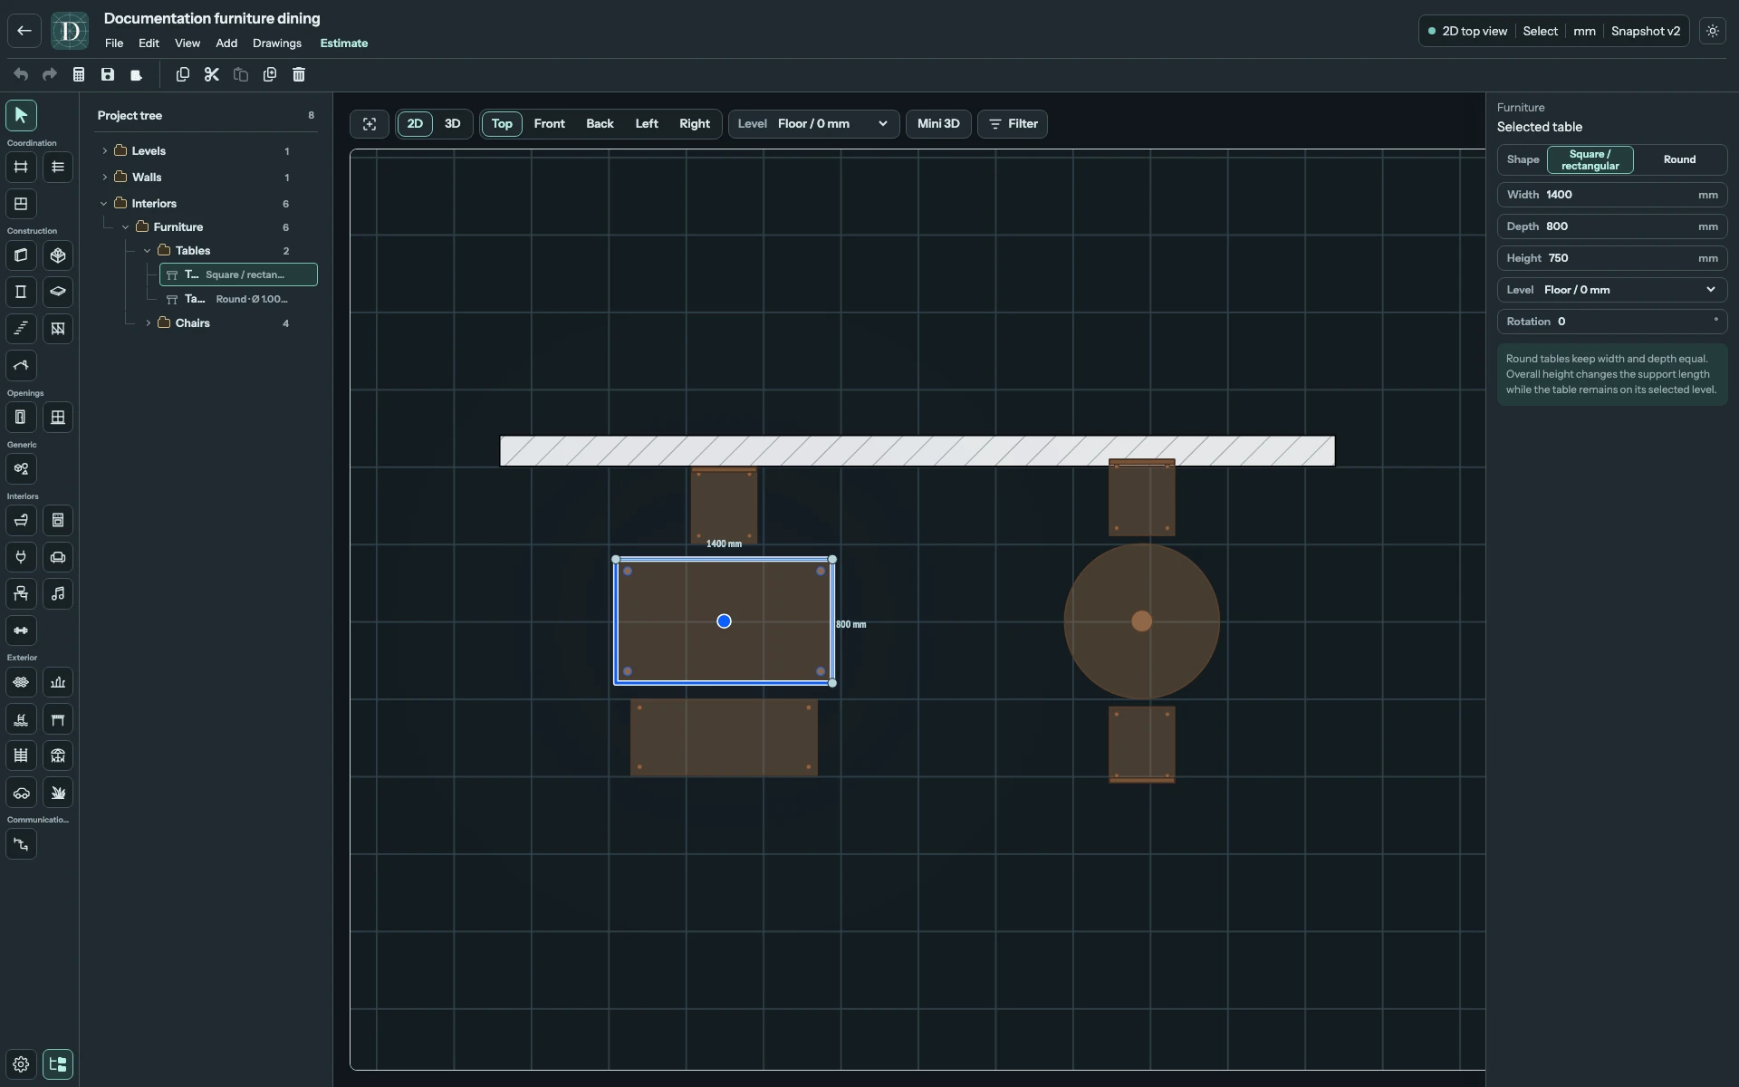Viewport: 1739px width, 1087px height.
Task: Set shape to Square / rectangular
Action: (1590, 159)
